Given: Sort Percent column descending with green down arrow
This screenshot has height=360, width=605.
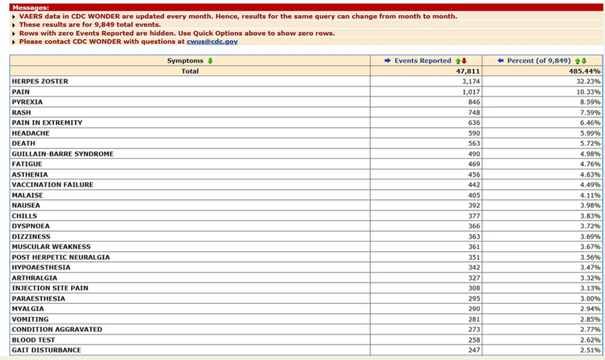Looking at the screenshot, I should click(x=584, y=61).
